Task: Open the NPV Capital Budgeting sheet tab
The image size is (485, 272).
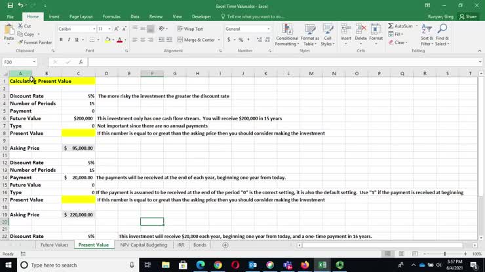Action: tap(144, 245)
